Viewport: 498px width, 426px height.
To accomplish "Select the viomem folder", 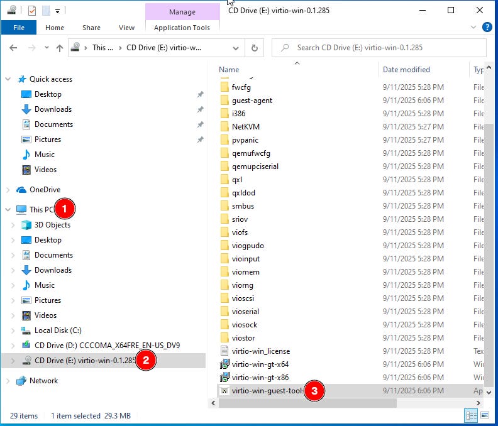I will point(245,272).
